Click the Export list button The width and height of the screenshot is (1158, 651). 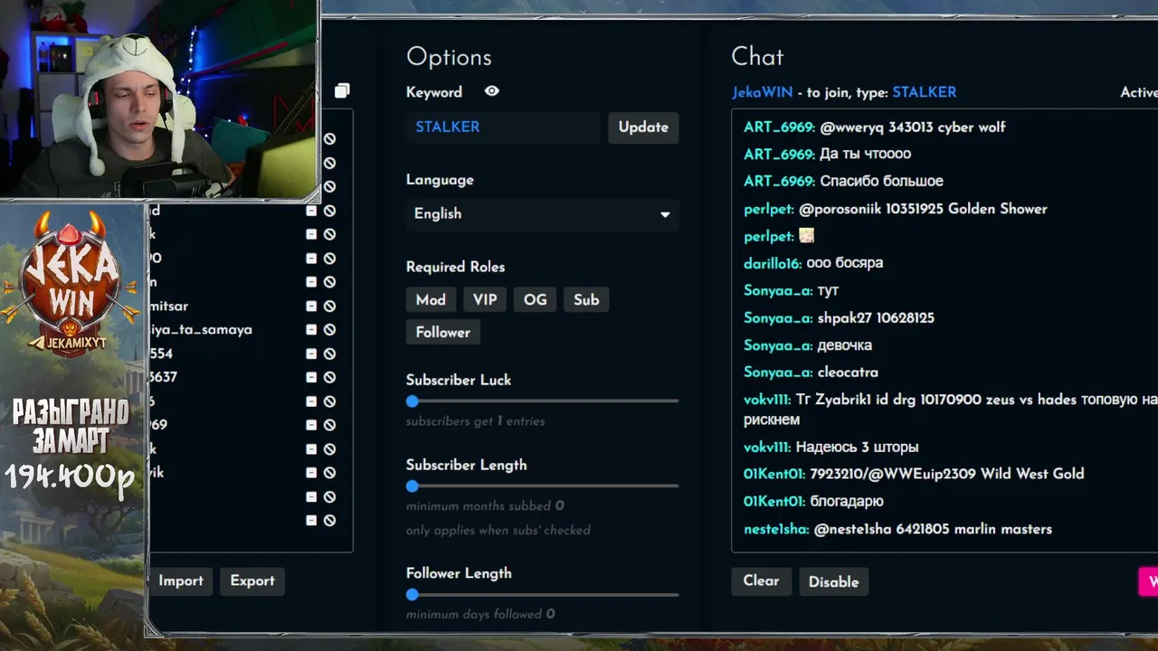click(252, 581)
